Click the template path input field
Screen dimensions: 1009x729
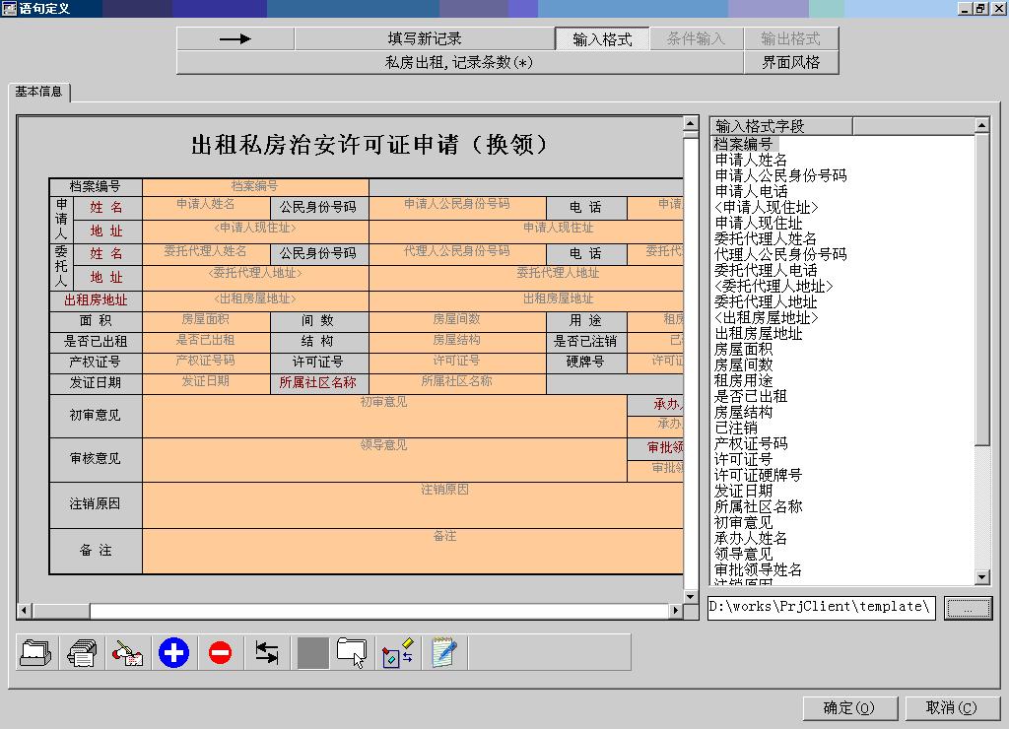click(x=820, y=607)
